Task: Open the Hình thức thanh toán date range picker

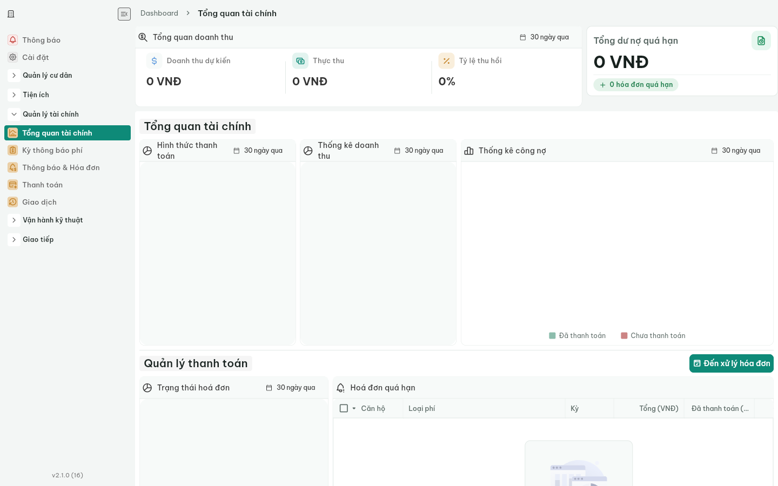Action: tap(258, 151)
